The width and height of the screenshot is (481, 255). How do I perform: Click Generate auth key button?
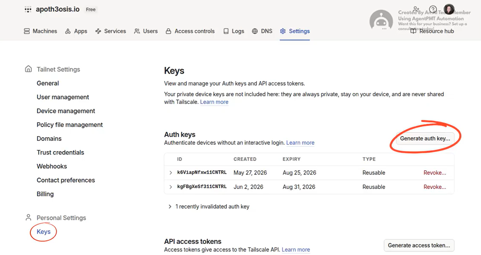425,139
